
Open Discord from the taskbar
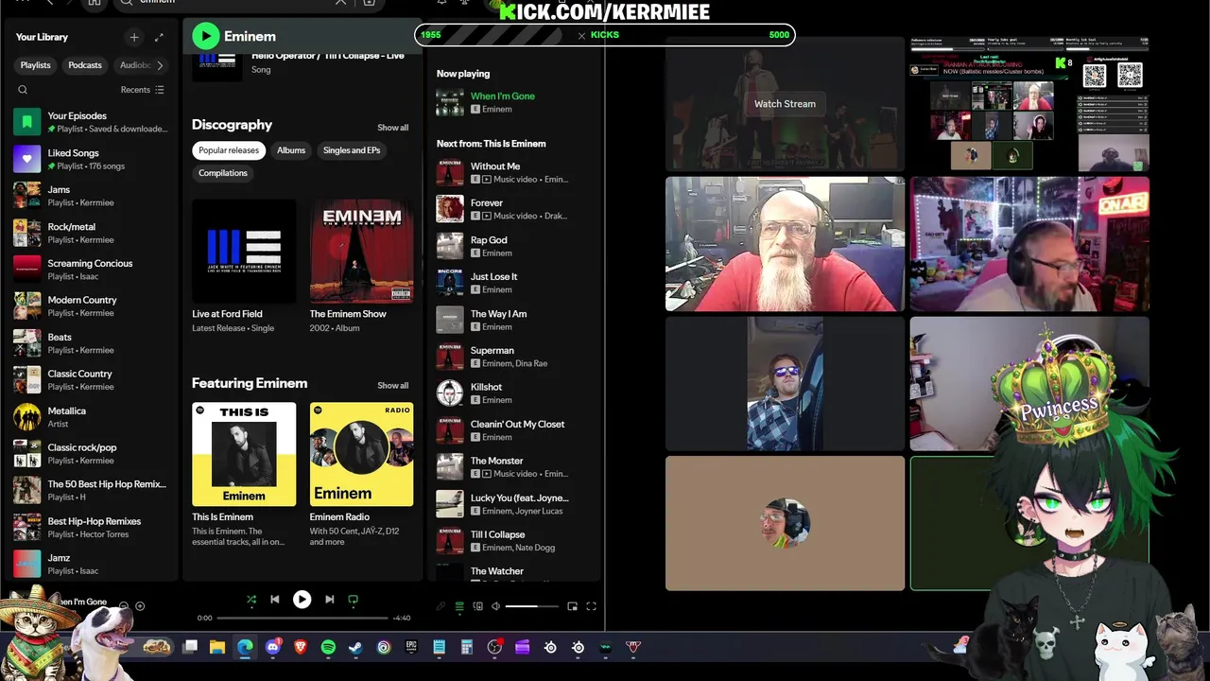pos(273,647)
